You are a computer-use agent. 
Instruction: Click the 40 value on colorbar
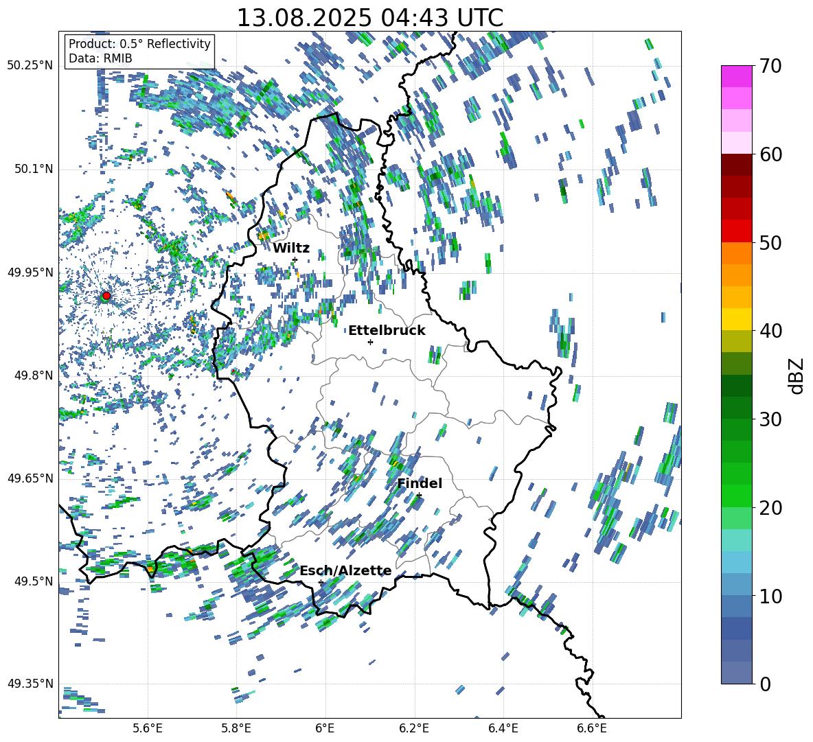tap(770, 331)
